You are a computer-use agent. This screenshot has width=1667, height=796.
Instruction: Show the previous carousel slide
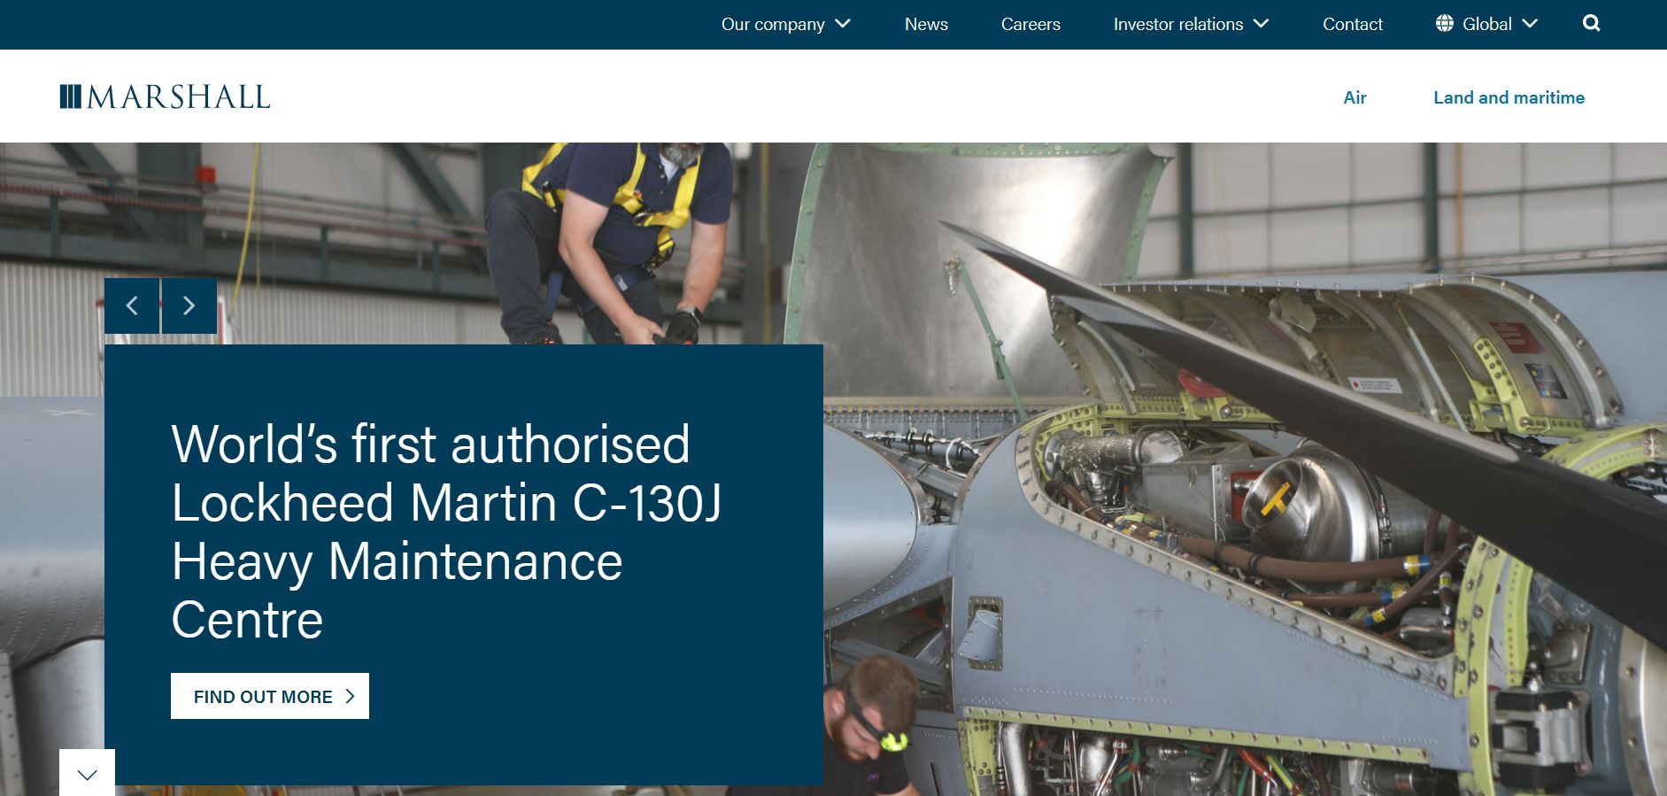click(x=132, y=306)
